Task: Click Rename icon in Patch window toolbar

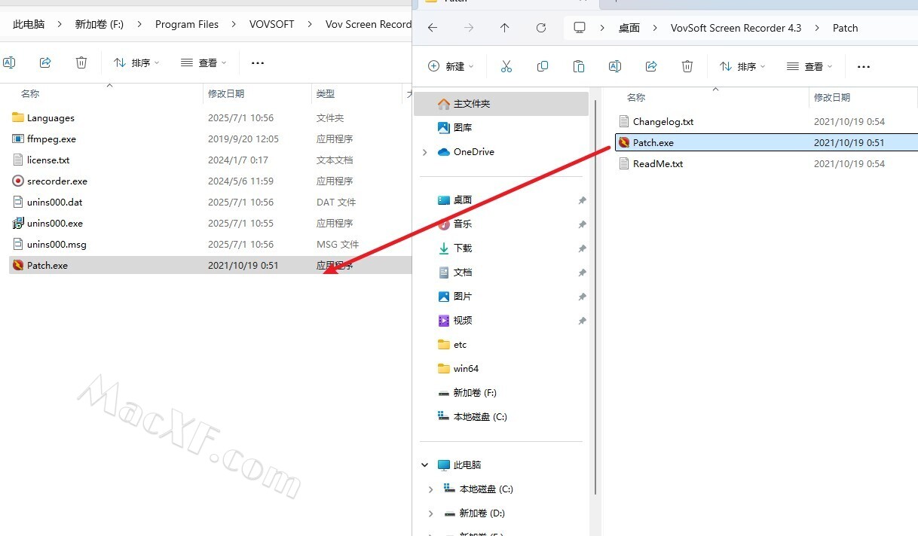Action: (615, 66)
